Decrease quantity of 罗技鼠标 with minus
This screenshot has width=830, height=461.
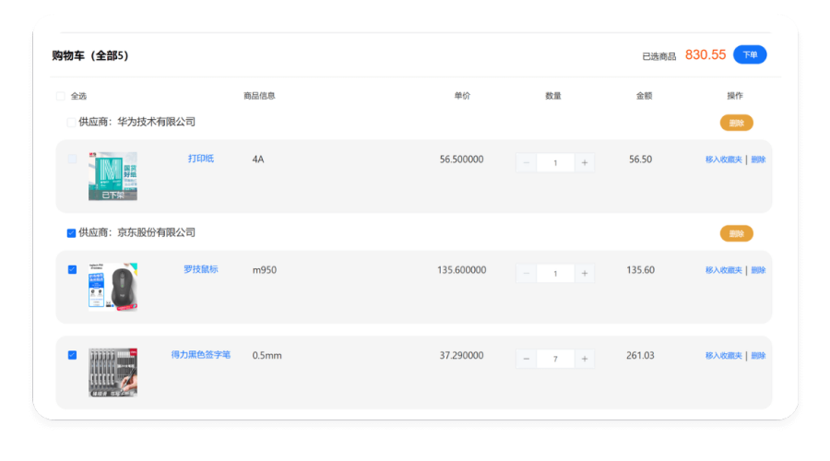pos(527,274)
